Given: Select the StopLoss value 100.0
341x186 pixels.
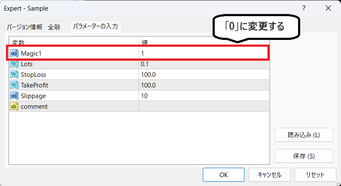Looking at the screenshot, I should point(204,74).
